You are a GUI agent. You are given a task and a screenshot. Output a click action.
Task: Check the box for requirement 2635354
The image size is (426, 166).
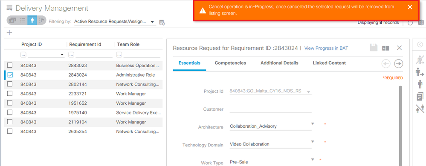(x=10, y=131)
